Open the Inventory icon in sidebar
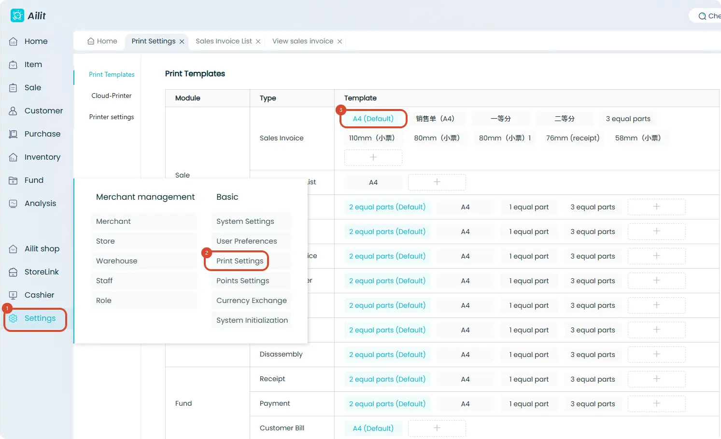The height and width of the screenshot is (439, 721). [x=14, y=157]
